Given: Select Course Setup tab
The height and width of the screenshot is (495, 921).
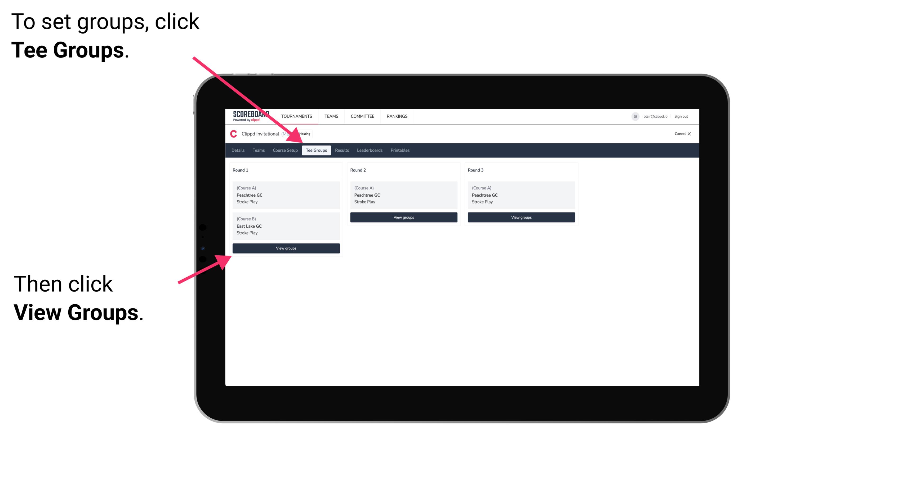Looking at the screenshot, I should 285,151.
